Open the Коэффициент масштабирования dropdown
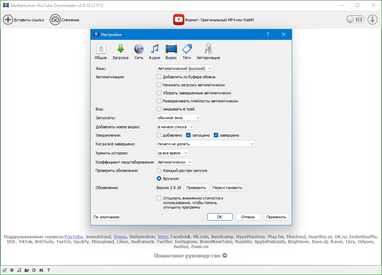 tap(175, 162)
